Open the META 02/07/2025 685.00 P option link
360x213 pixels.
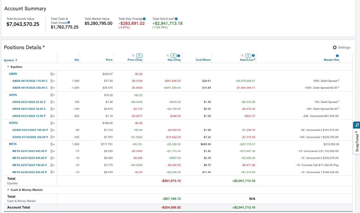pos(30,151)
